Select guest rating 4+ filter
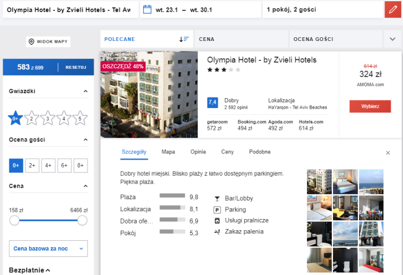The image size is (403, 275). 48,165
